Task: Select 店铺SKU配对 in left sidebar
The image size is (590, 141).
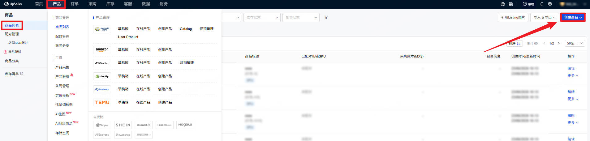Action: point(18,43)
